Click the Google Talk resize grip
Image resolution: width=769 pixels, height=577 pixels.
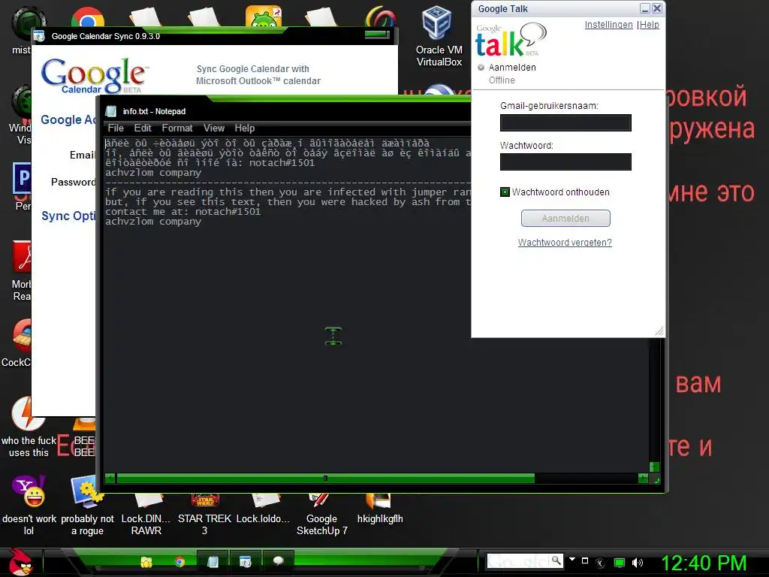click(x=659, y=331)
